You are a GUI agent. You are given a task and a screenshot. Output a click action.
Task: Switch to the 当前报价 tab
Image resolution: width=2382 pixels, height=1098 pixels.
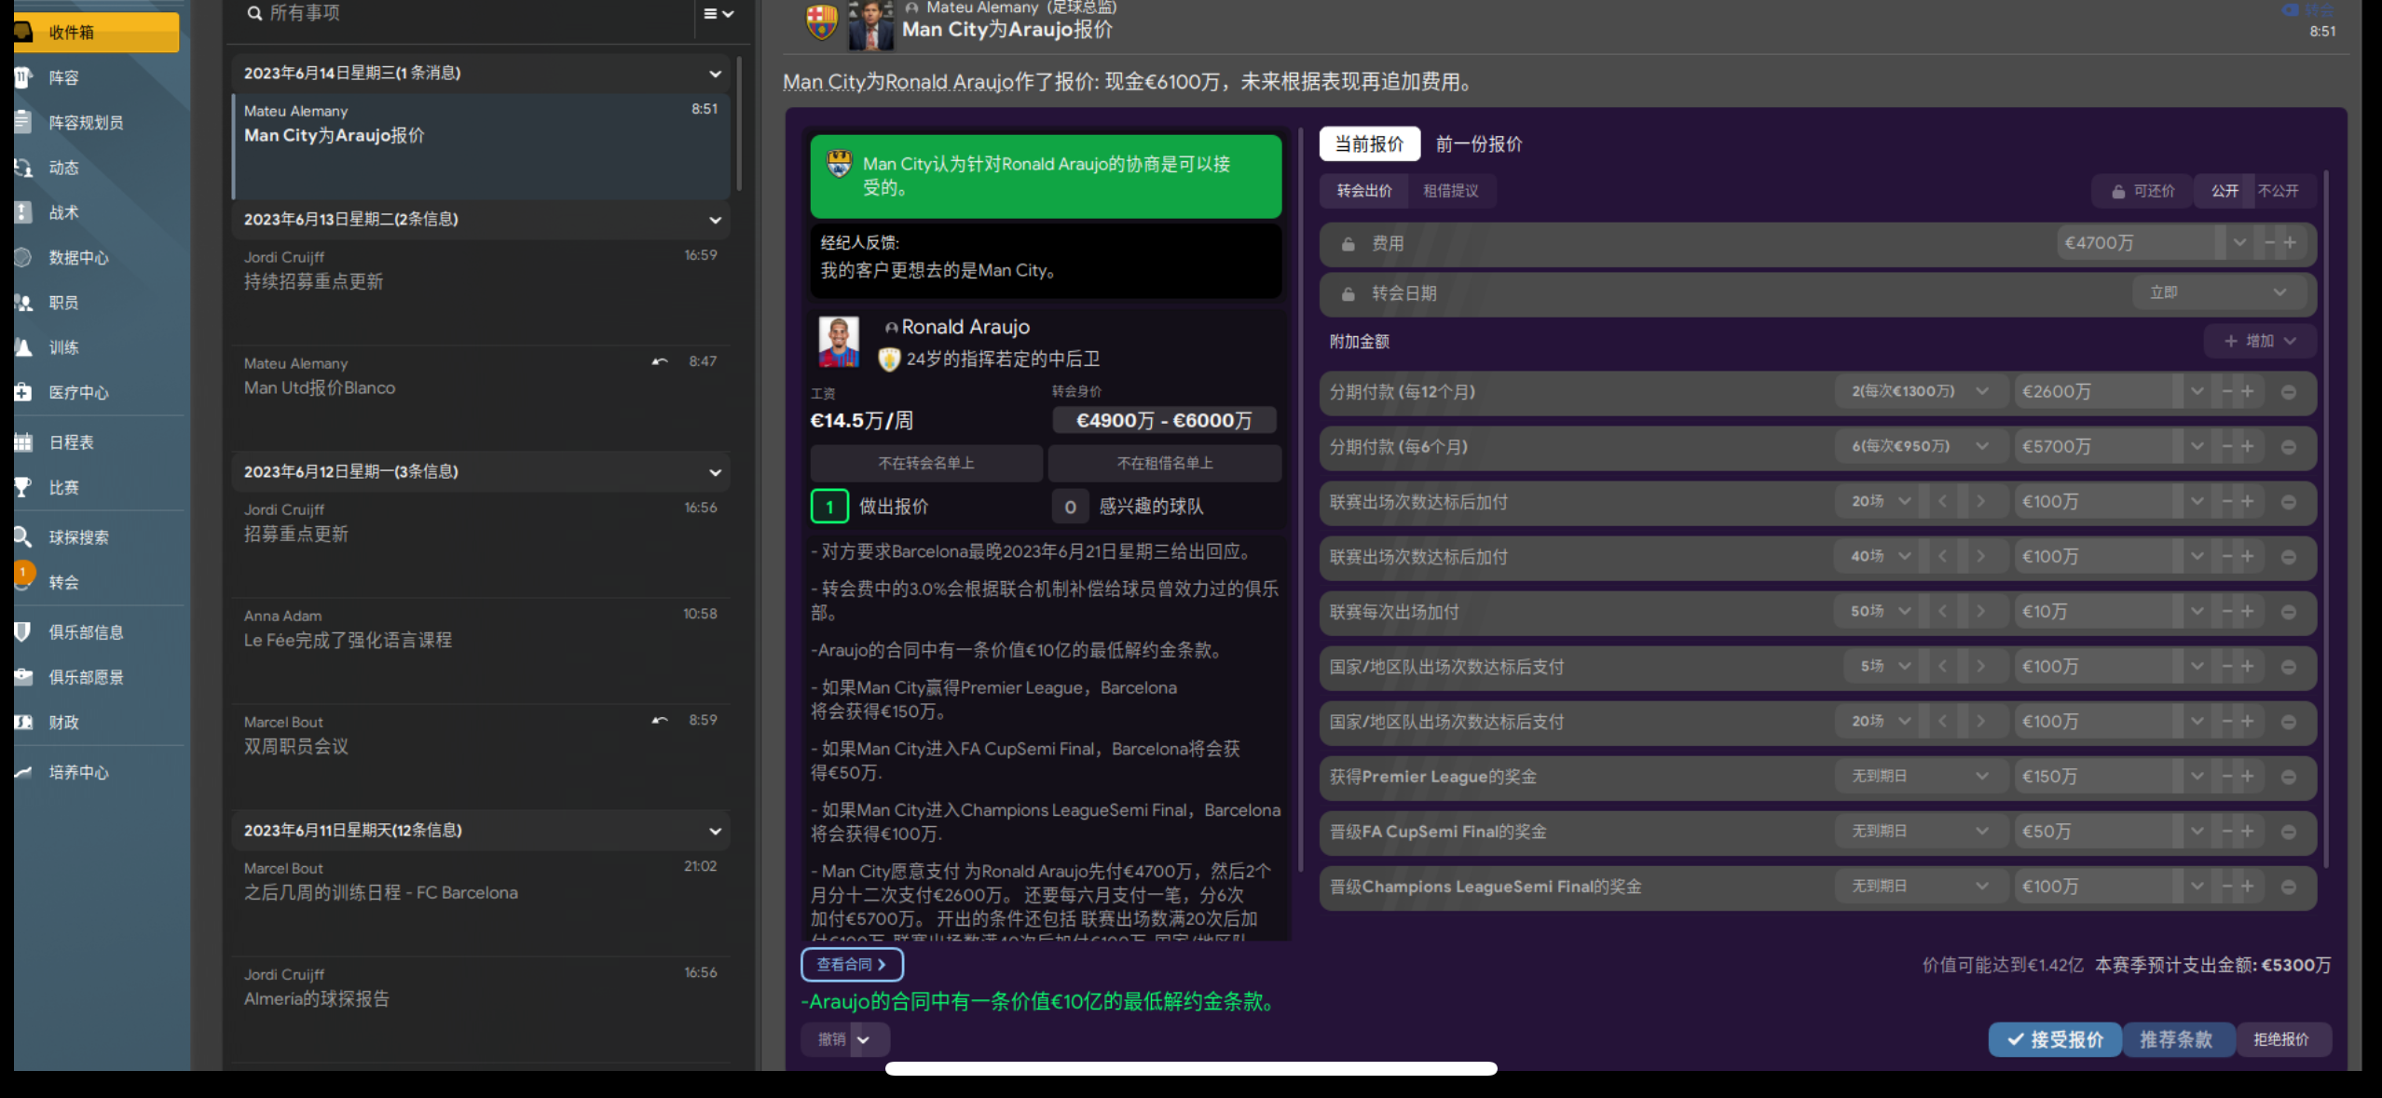tap(1369, 143)
